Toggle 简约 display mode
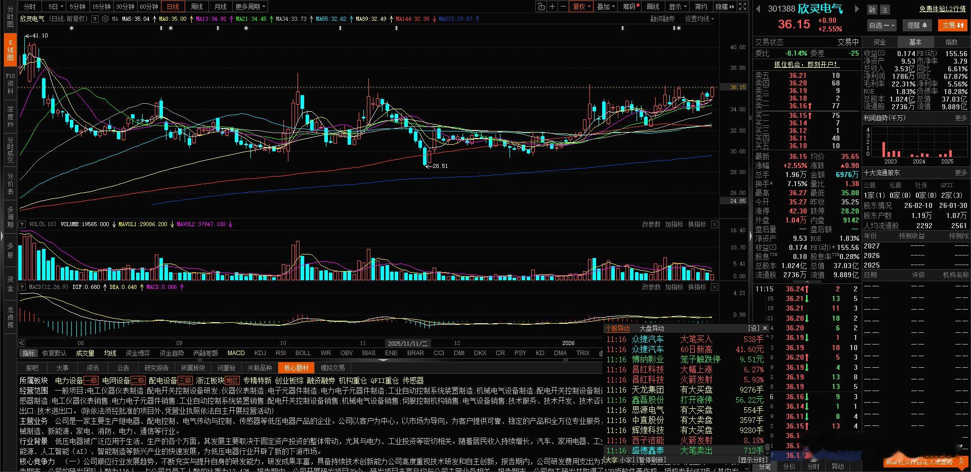This screenshot has height=472, width=971. point(701,7)
